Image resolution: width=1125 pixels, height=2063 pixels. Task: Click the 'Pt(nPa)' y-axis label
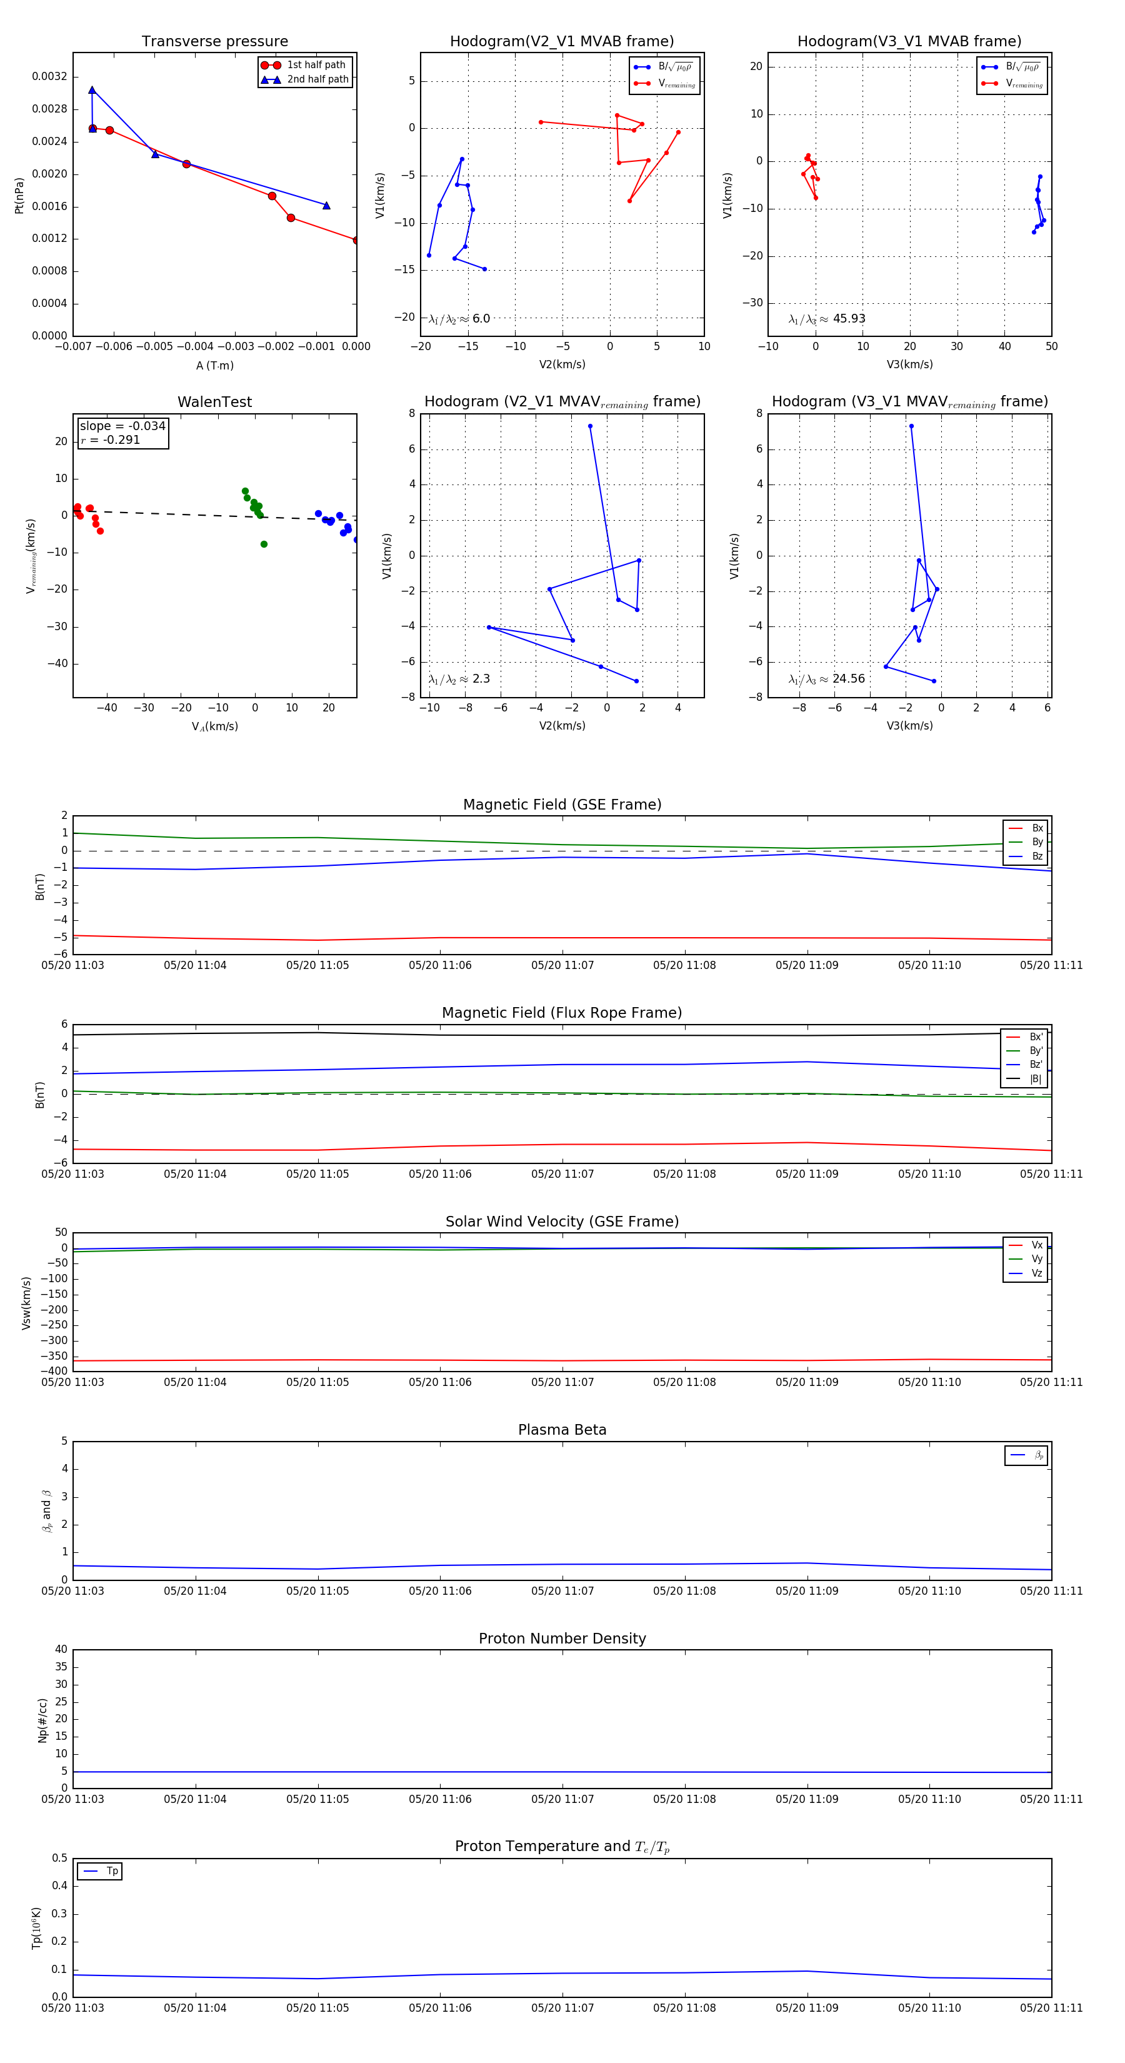tap(19, 196)
